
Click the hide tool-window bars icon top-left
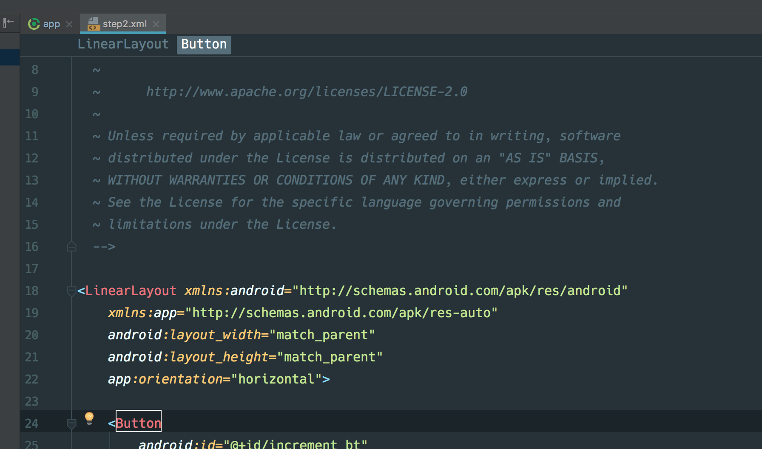pyautogui.click(x=9, y=23)
